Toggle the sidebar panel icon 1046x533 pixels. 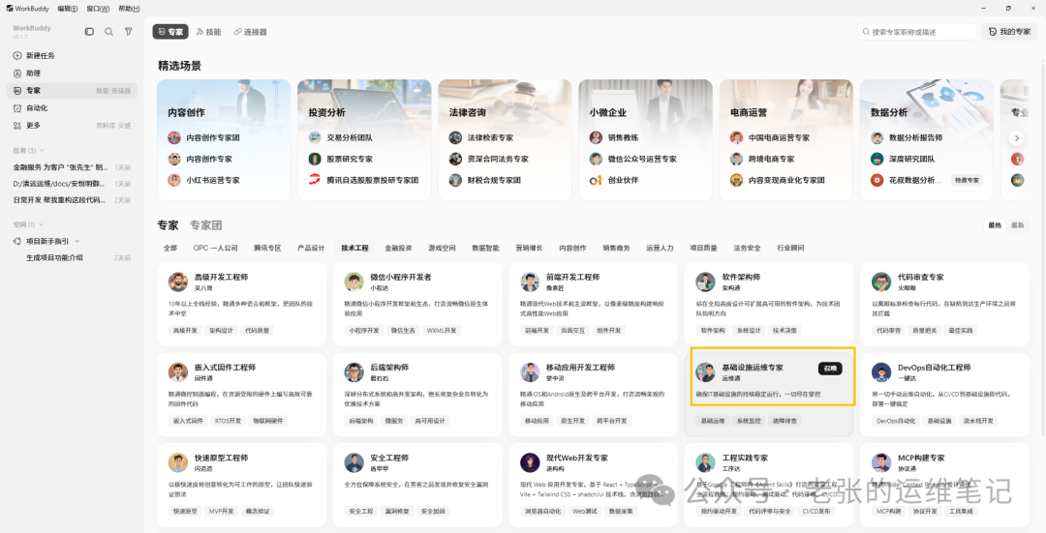(x=89, y=31)
